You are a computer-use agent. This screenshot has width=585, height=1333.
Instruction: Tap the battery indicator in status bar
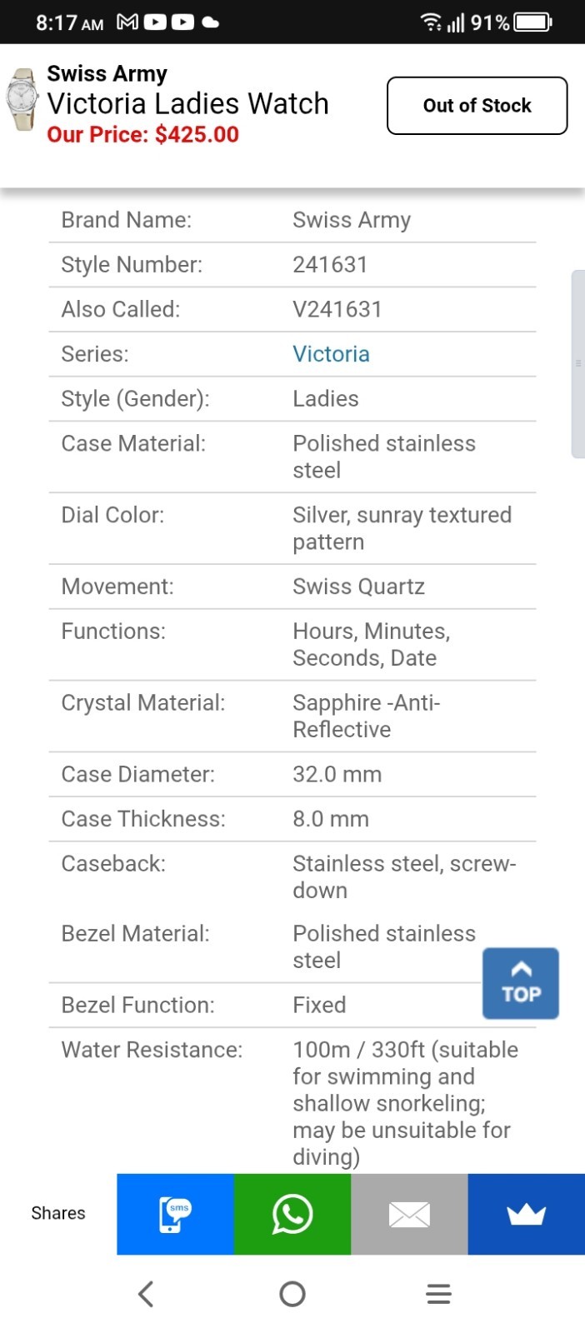point(533,22)
